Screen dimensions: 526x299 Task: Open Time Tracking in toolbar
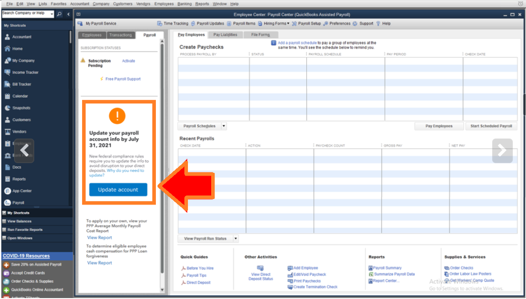coord(173,24)
